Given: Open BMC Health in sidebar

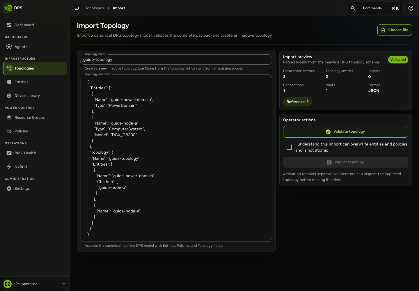Looking at the screenshot, I should (x=35, y=153).
